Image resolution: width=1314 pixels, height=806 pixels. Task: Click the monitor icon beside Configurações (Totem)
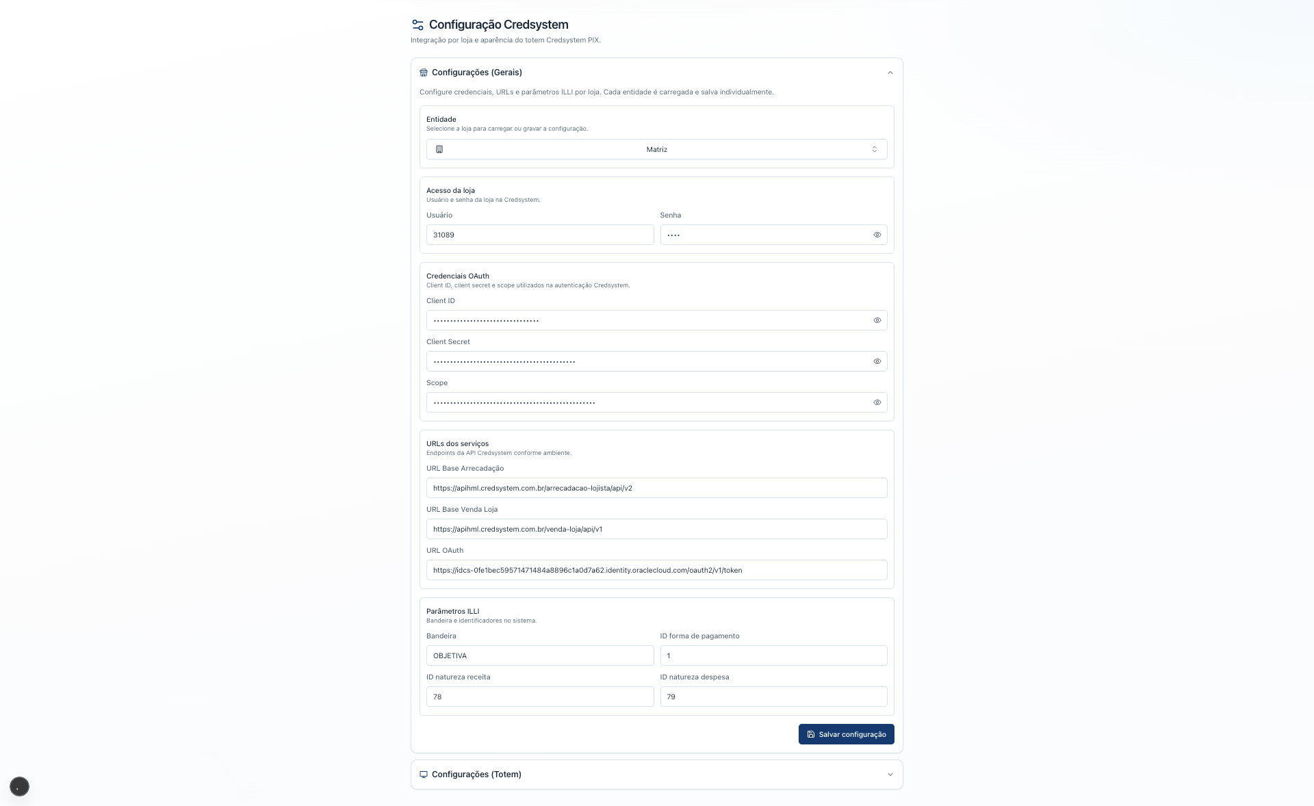point(424,775)
